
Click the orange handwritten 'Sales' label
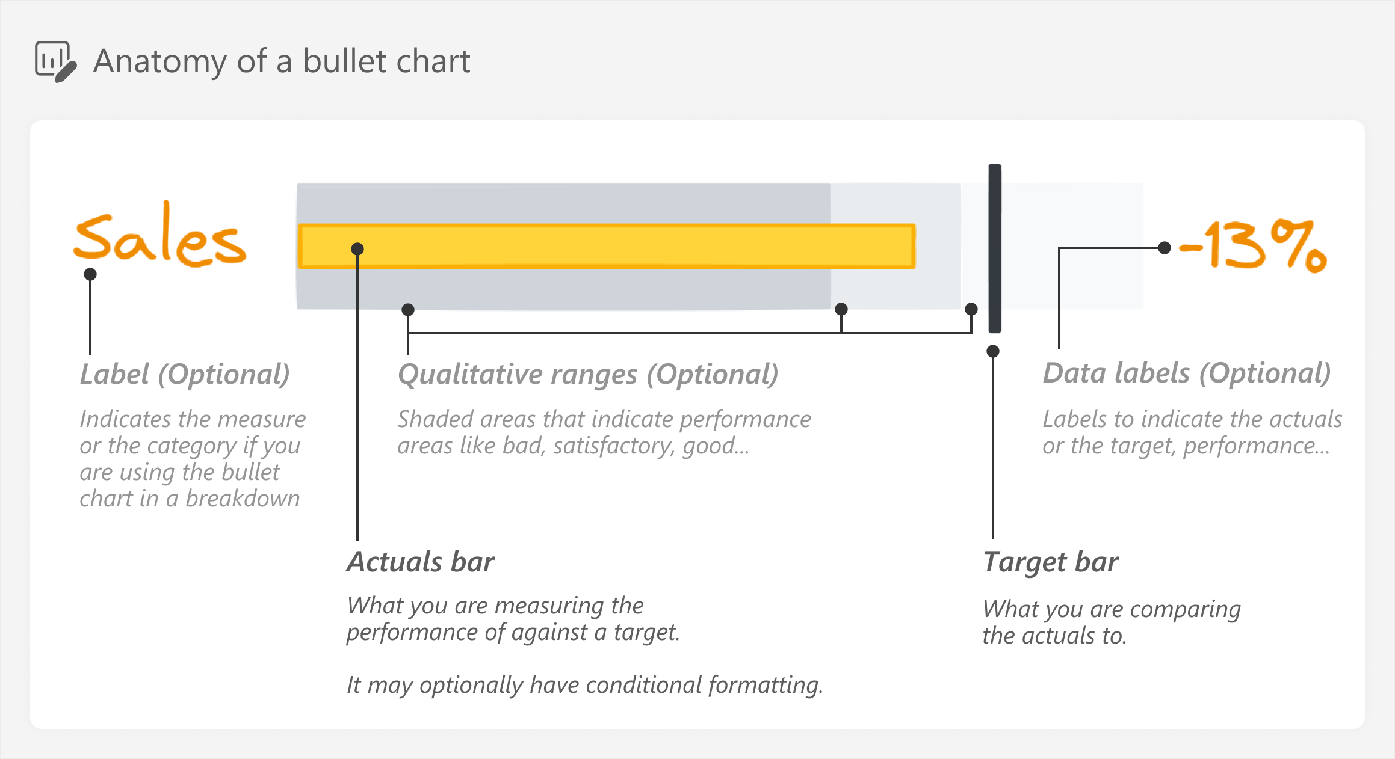point(159,235)
